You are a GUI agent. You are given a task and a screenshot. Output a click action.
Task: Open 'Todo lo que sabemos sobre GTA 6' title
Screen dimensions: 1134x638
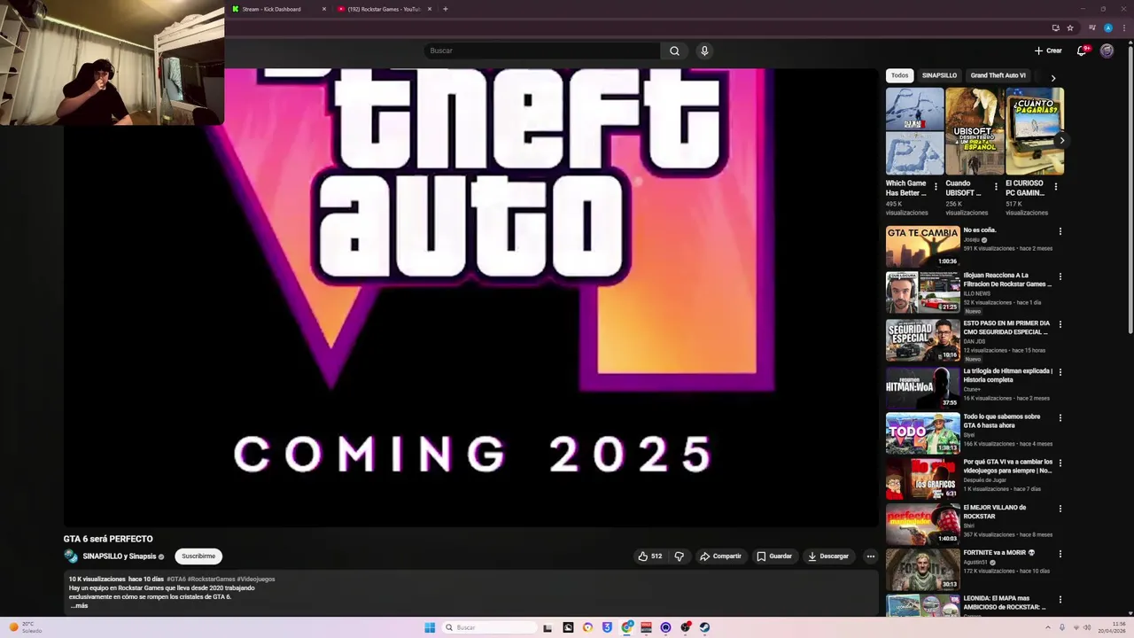tap(1002, 421)
